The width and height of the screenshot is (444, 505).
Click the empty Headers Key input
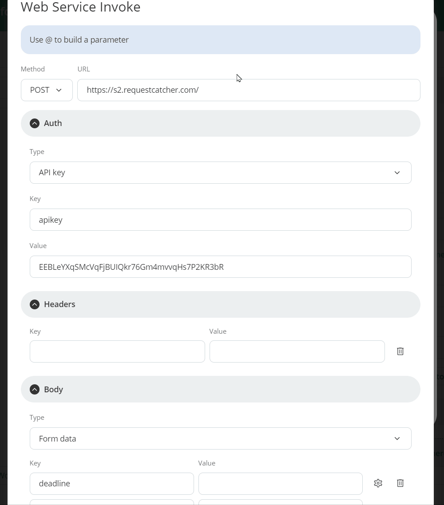click(117, 351)
